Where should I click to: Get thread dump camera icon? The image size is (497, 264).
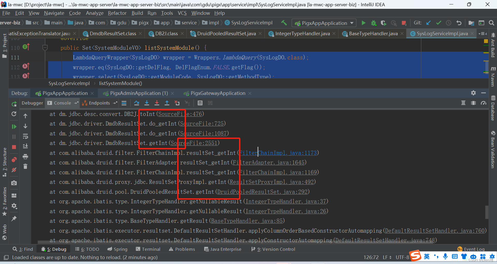pos(14,183)
